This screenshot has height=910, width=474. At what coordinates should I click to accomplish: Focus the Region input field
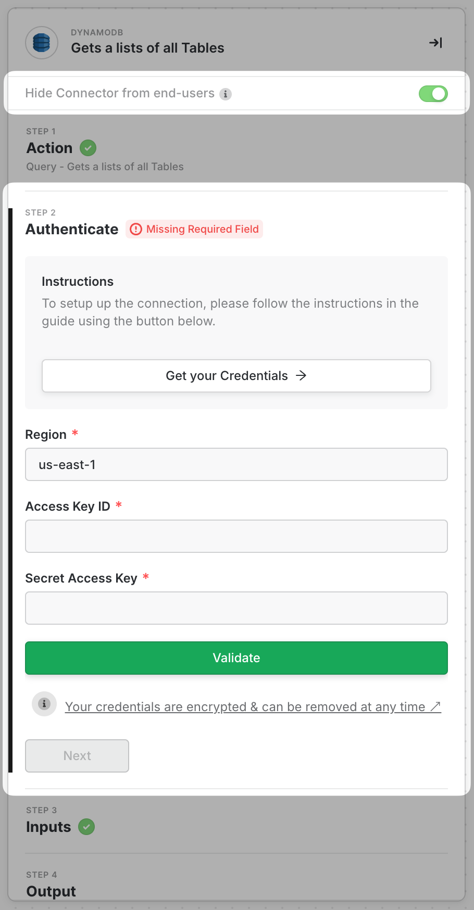point(236,464)
